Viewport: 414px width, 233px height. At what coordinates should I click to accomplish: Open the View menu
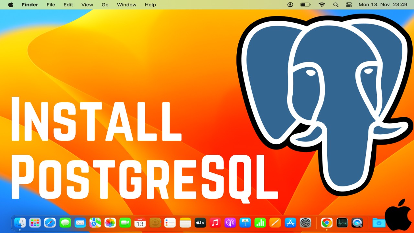[87, 5]
